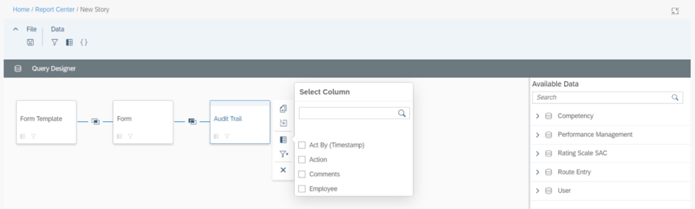695x209 pixels.
Task: Click the Save icon under File
Action: (x=30, y=42)
